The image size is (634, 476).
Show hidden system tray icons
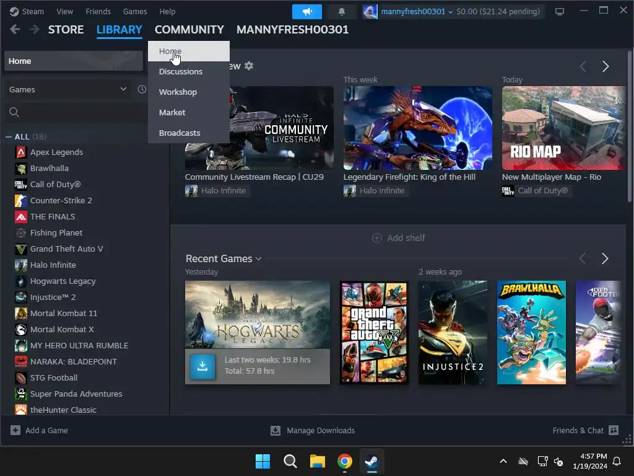pyautogui.click(x=503, y=461)
